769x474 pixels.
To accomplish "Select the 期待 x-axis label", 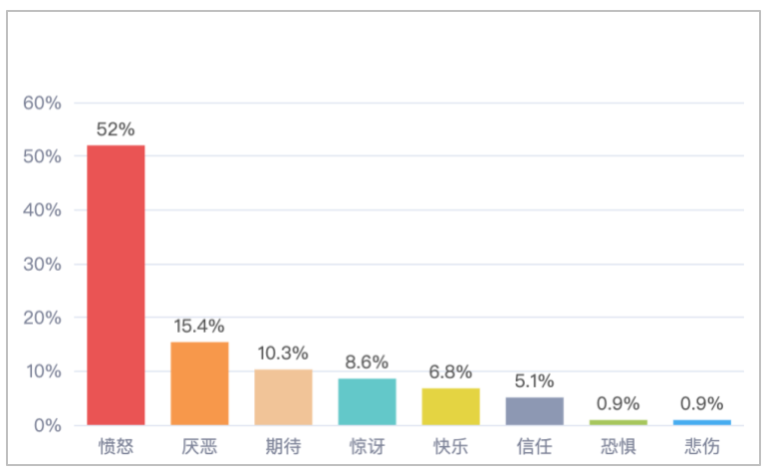I will click(x=283, y=446).
